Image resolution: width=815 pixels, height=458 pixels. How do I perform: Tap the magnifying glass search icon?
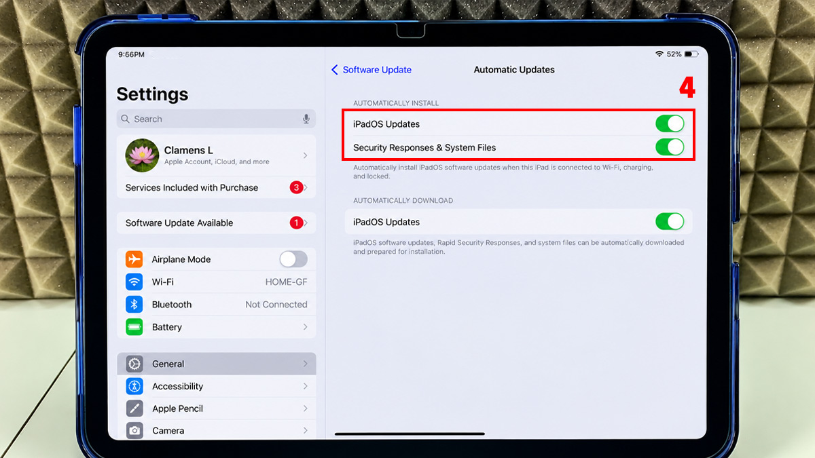tap(125, 119)
